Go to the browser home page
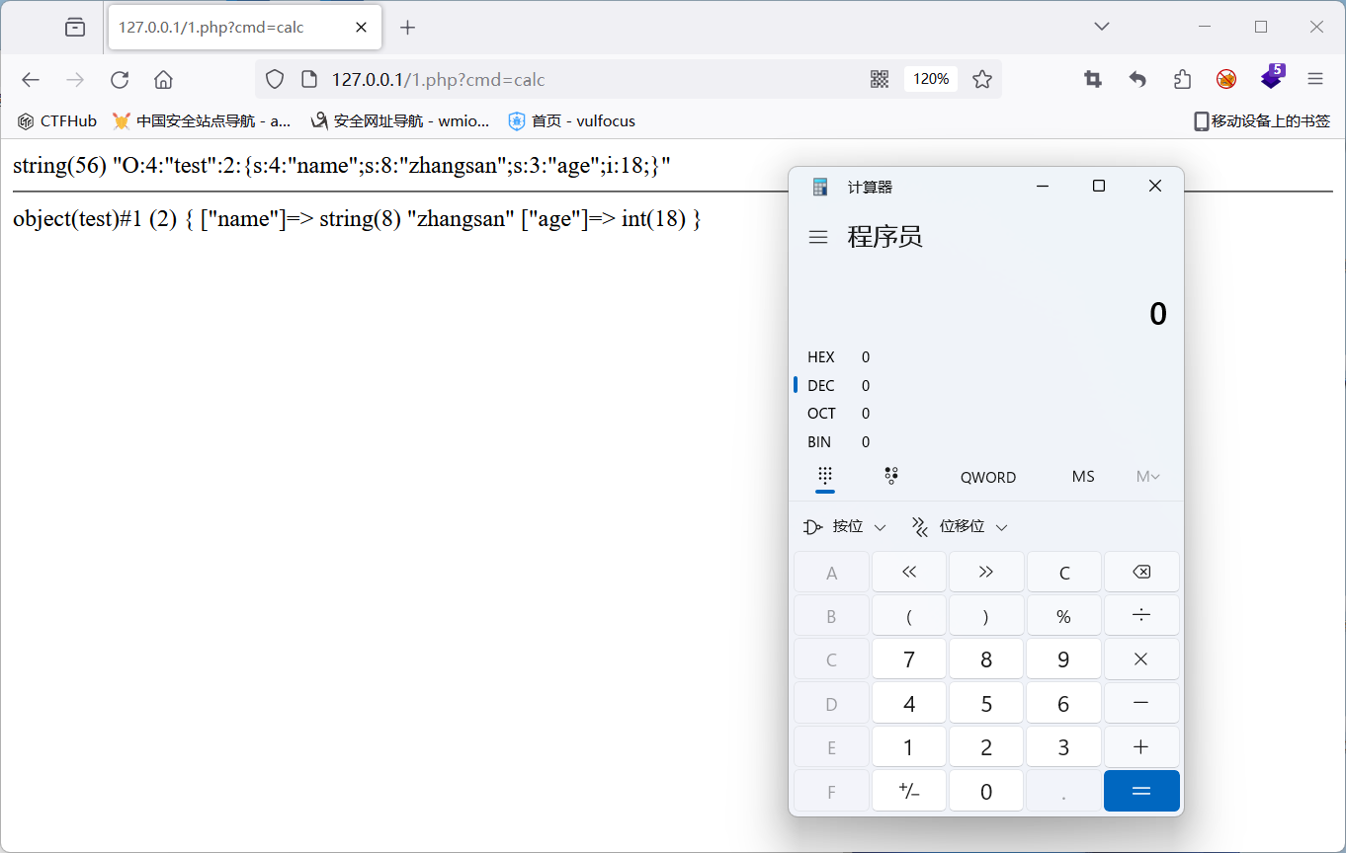 pos(164,80)
